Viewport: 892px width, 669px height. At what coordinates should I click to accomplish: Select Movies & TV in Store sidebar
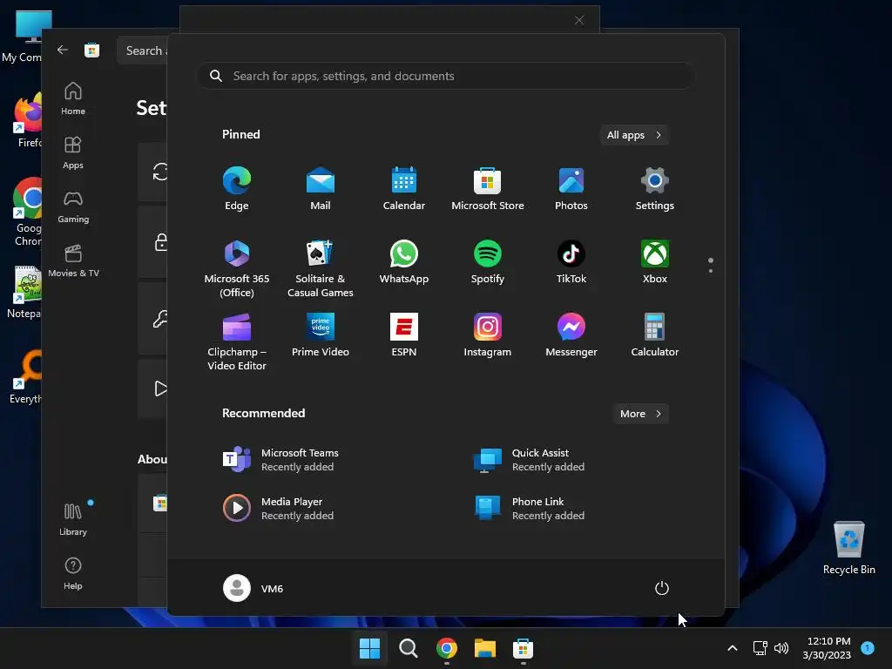(73, 260)
